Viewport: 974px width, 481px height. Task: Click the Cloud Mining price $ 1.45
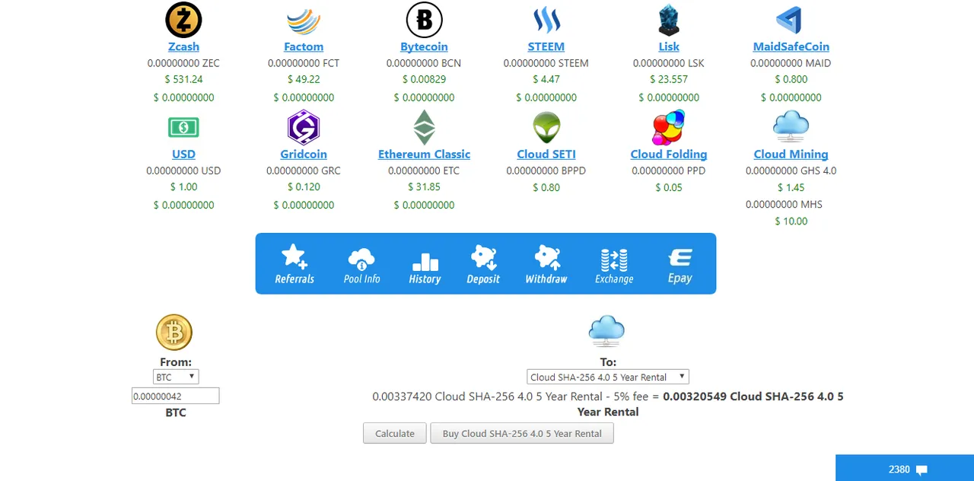coord(791,187)
